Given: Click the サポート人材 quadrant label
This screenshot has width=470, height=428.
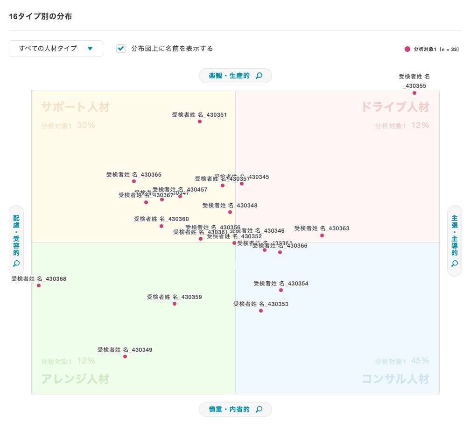Looking at the screenshot, I should pos(75,107).
